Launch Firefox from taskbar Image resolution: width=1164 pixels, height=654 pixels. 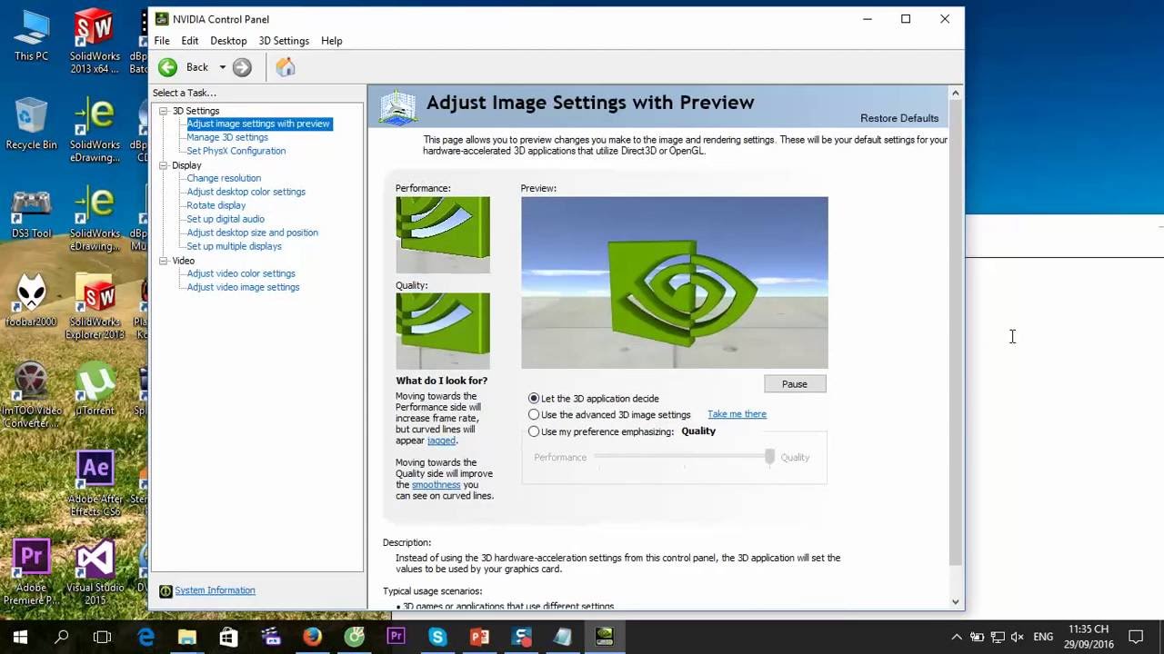point(312,637)
